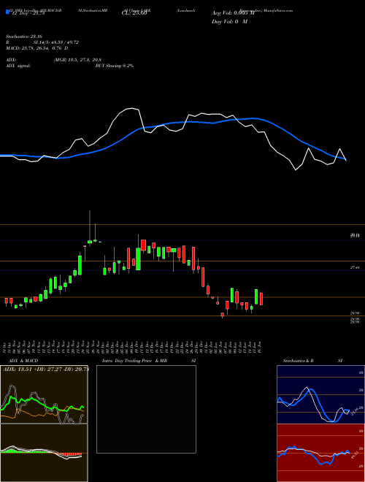Click the 'MACD: 25.78, 26.54, -0.76 D' line

click(x=37, y=48)
